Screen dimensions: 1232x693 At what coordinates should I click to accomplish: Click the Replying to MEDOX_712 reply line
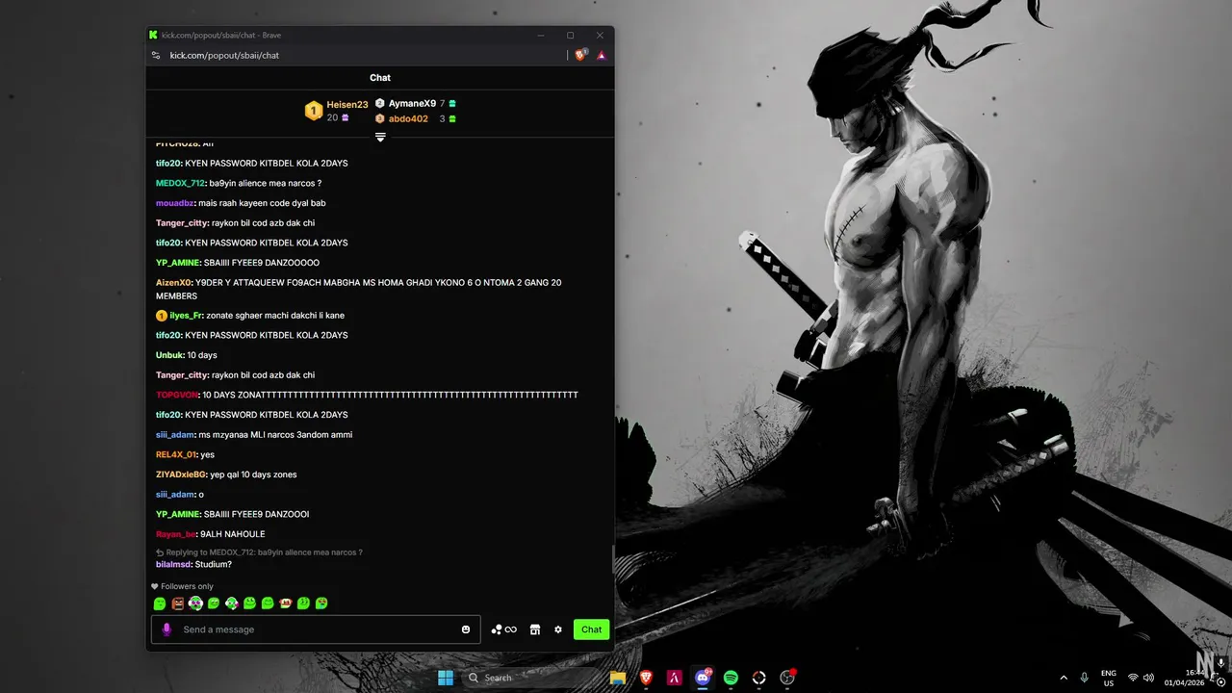260,552
